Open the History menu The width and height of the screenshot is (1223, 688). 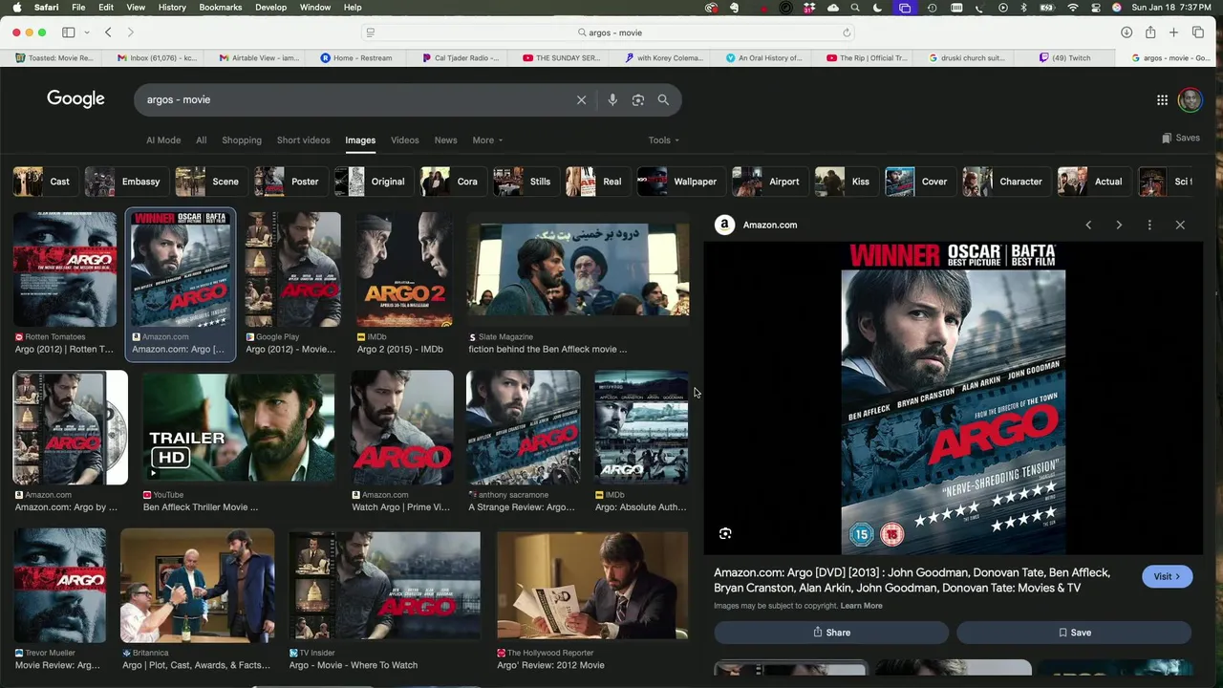172,8
